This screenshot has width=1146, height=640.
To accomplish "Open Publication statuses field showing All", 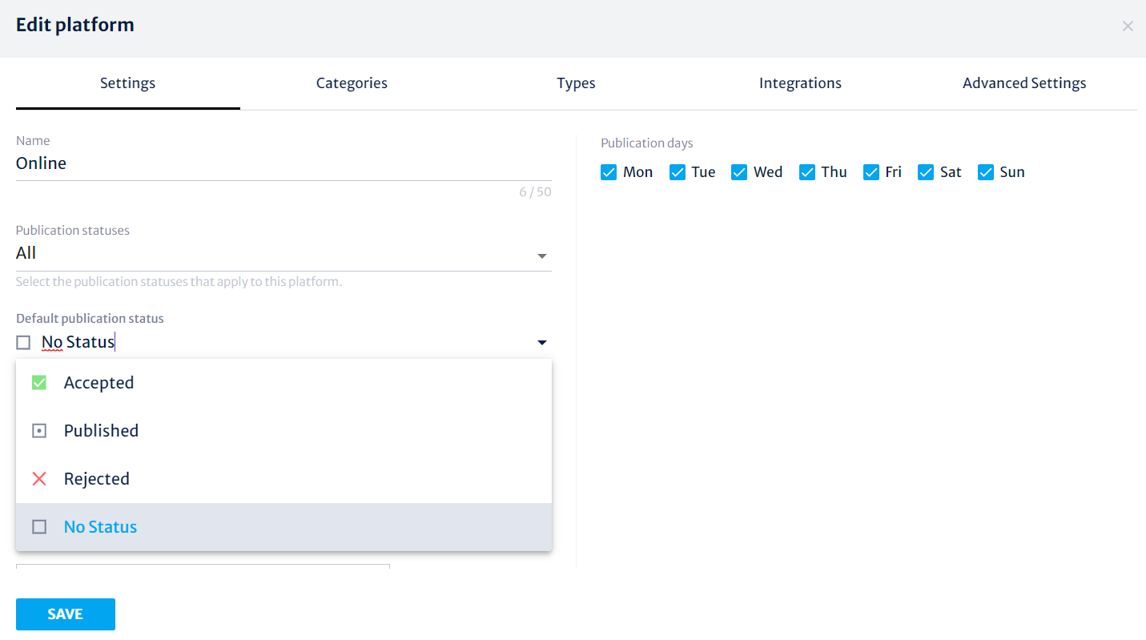I will pyautogui.click(x=283, y=253).
